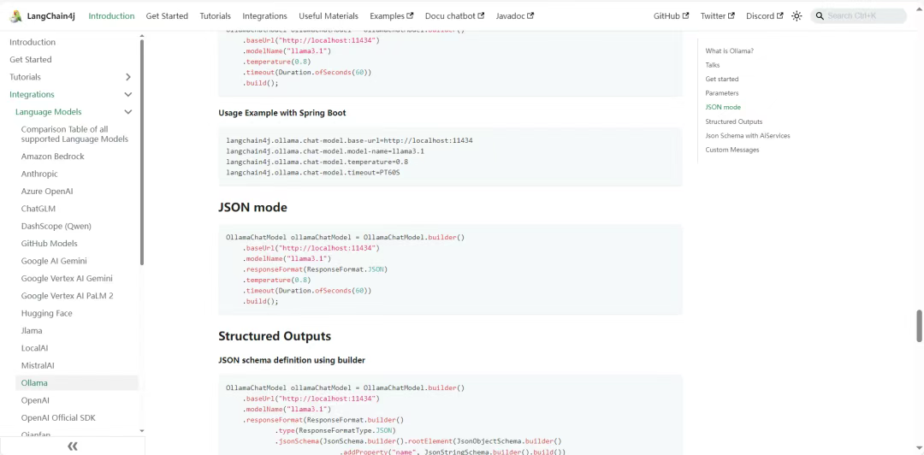The height and width of the screenshot is (455, 924).
Task: Click the Structured Outputs heading
Action: (x=275, y=336)
